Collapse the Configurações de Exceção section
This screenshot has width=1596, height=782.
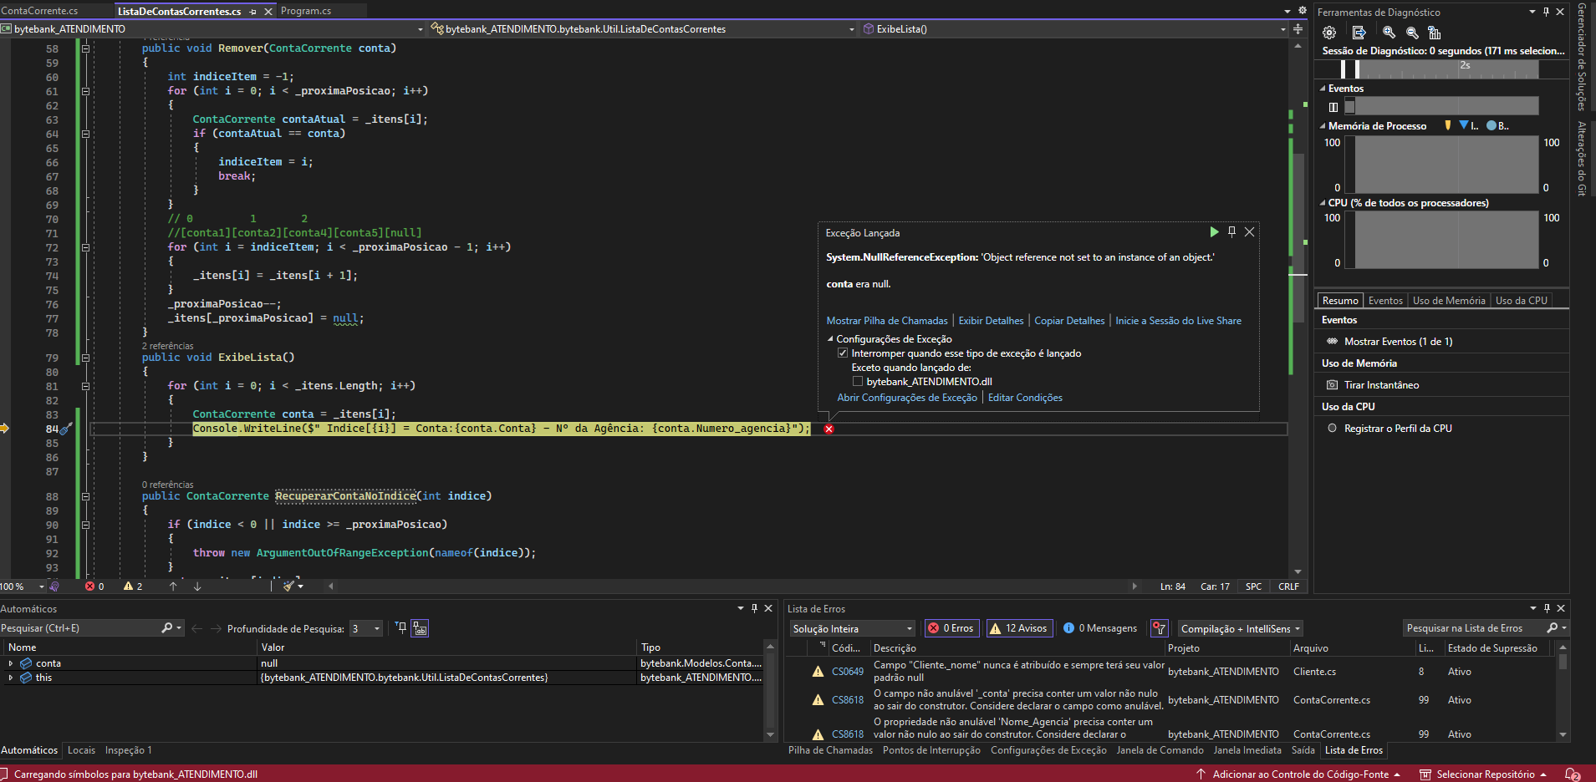(830, 339)
